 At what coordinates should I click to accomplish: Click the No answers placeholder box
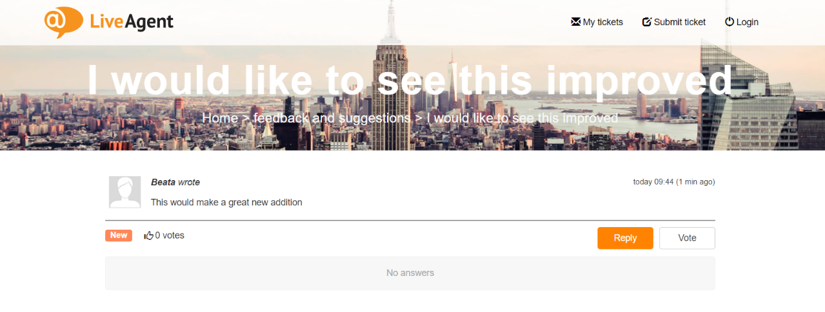tap(410, 273)
